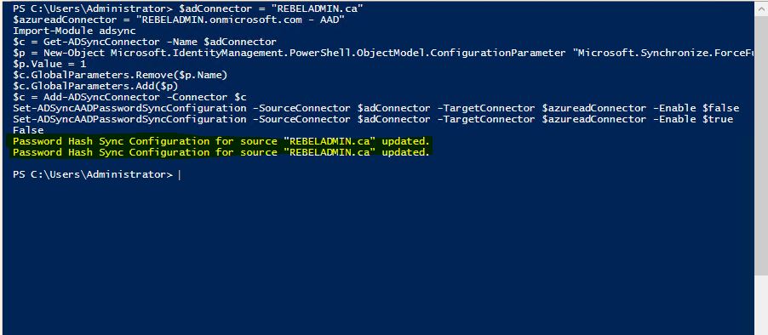Click the "Microsoft.Synchronize.ForceFu" truncated string

[664, 53]
